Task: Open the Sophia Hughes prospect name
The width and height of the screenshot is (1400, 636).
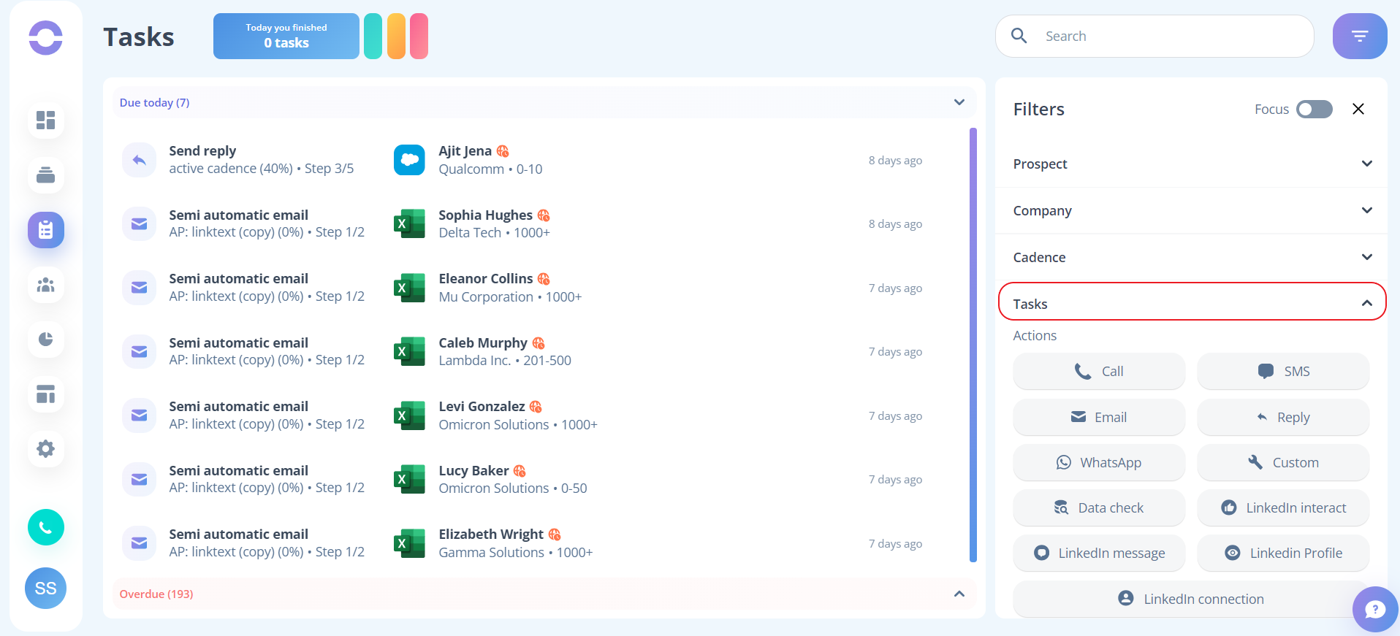Action: point(485,215)
